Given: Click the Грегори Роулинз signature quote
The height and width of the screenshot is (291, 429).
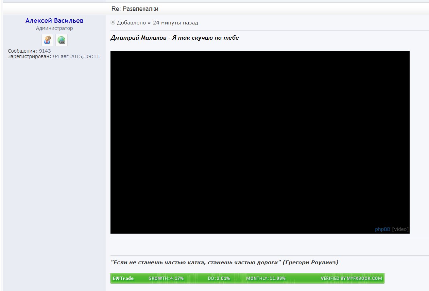Looking at the screenshot, I should click(x=224, y=262).
